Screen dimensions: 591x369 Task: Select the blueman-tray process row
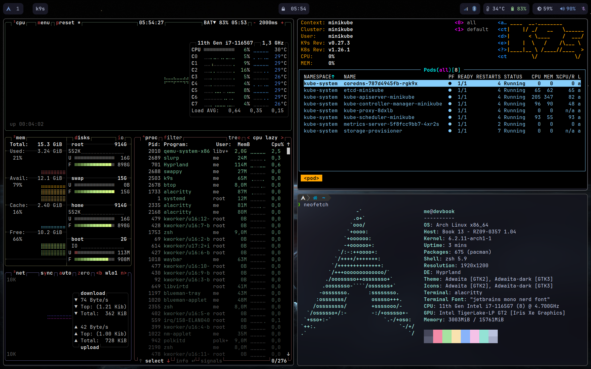[214, 293]
